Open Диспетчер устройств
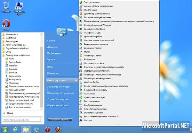 pos(92,63)
